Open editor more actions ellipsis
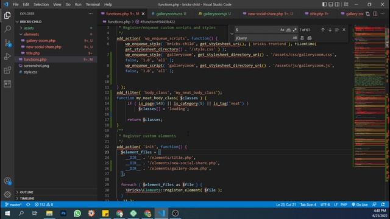 click(x=383, y=13)
